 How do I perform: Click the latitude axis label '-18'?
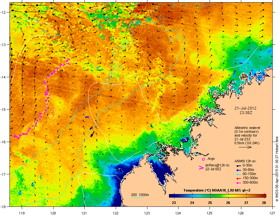[x=3, y=206]
